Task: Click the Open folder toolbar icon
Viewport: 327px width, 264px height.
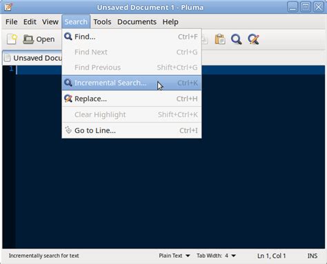Action: point(28,39)
